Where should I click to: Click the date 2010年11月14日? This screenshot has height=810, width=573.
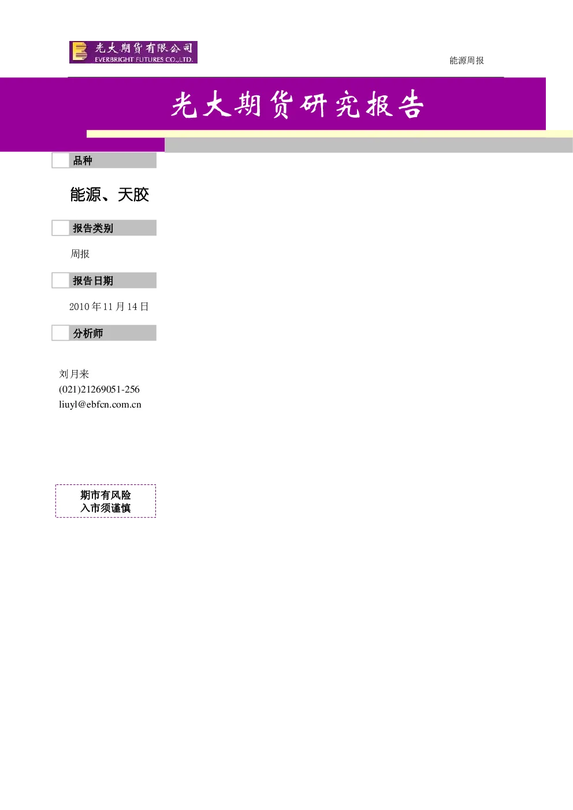tap(109, 307)
